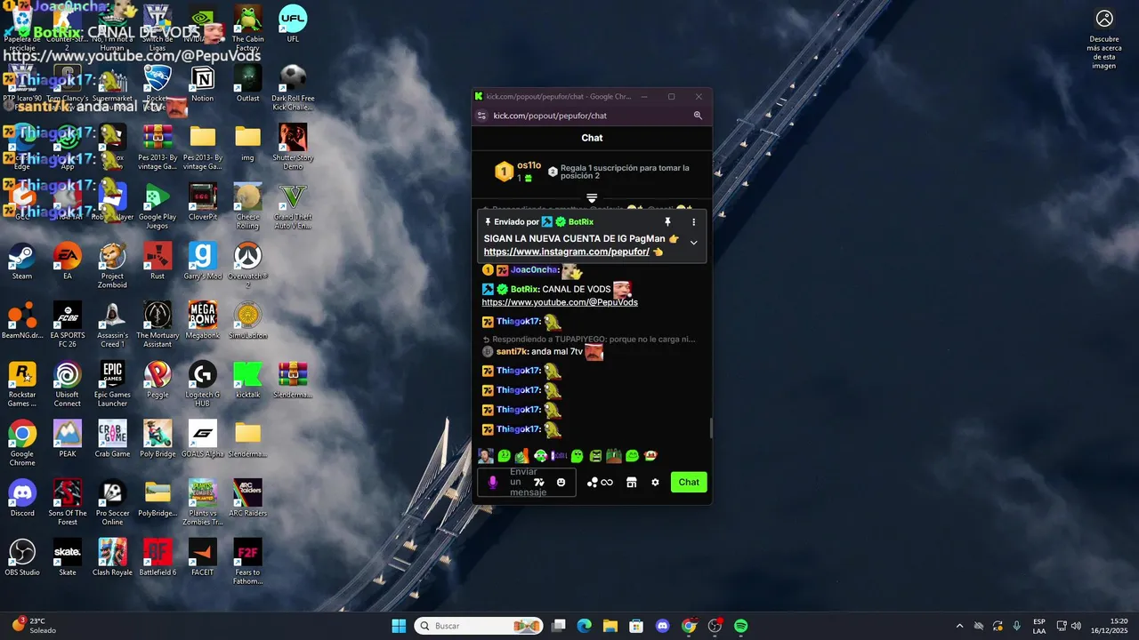Click JoacOncha username in chat
This screenshot has width=1139, height=640.
(535, 269)
